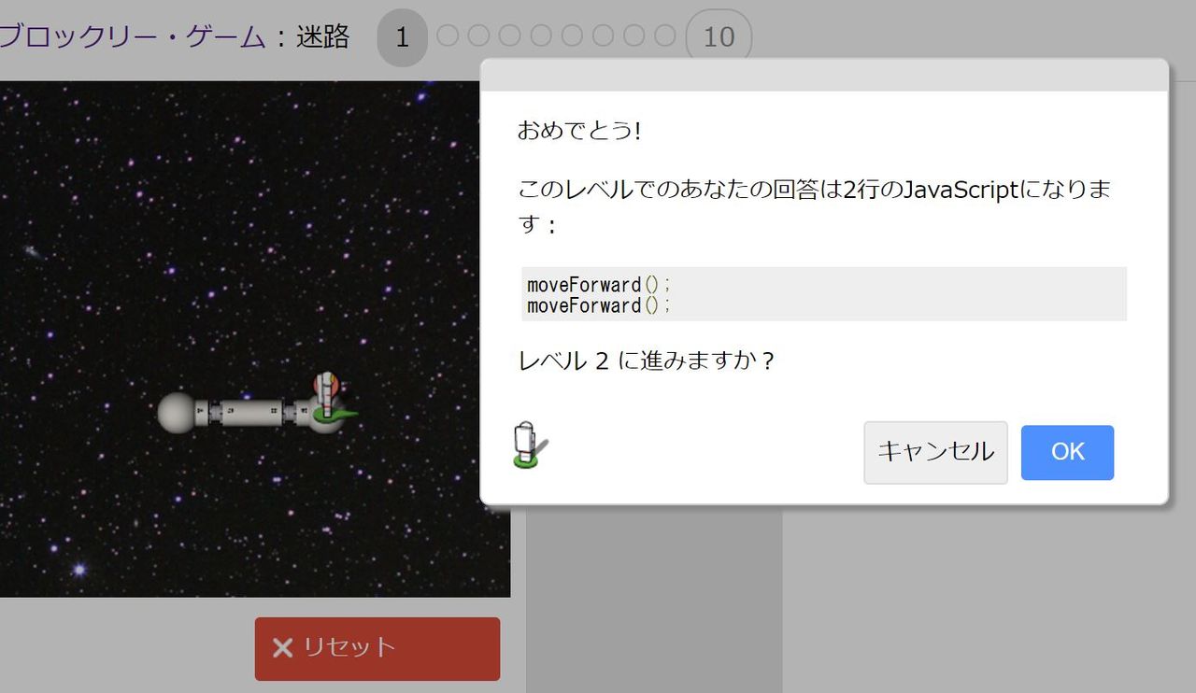Choose the level 7 small circle
The width and height of the screenshot is (1196, 693).
click(603, 35)
